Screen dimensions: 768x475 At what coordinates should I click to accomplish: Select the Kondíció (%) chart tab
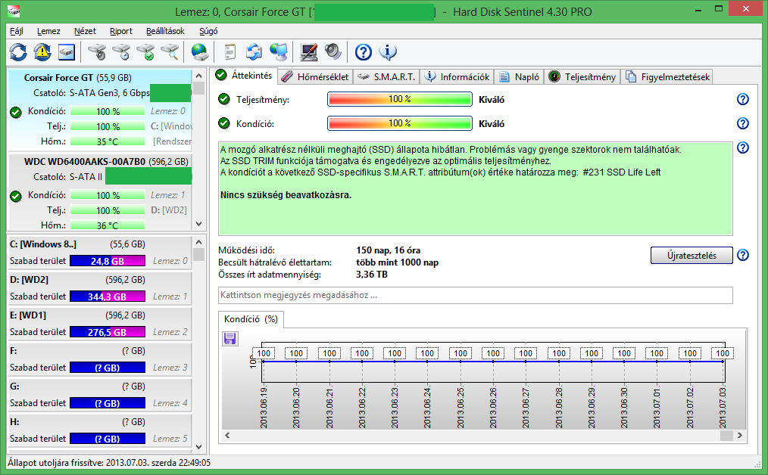click(251, 319)
